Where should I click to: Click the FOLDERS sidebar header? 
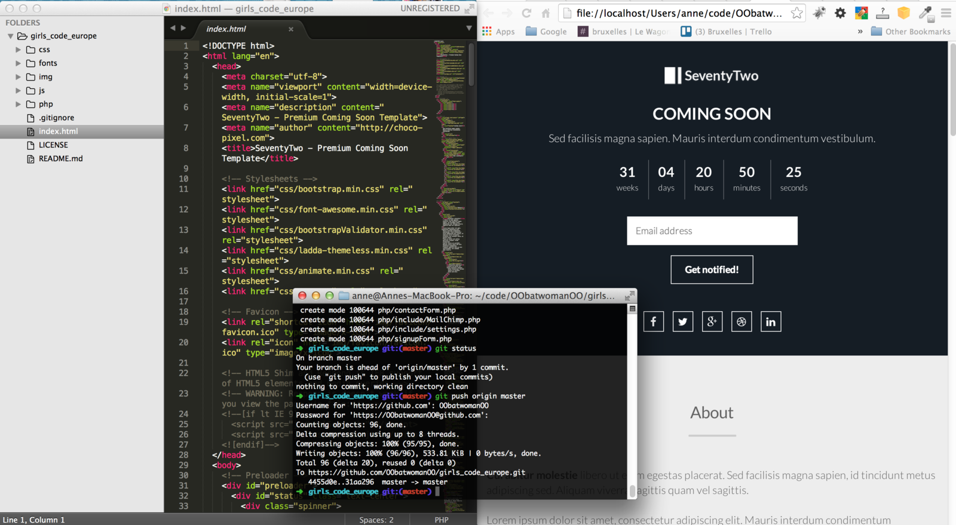pos(23,23)
